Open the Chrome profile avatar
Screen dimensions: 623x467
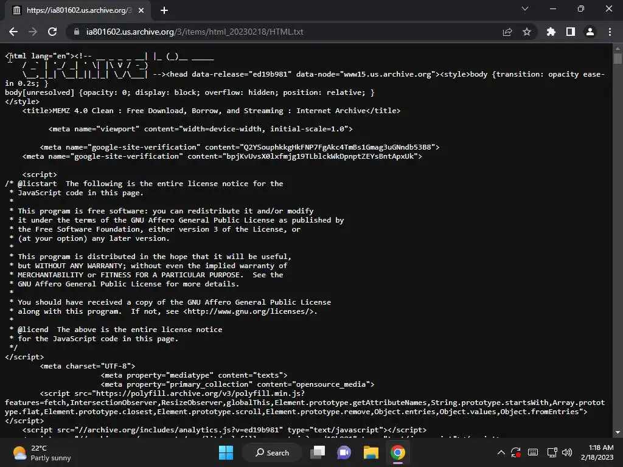pos(590,32)
